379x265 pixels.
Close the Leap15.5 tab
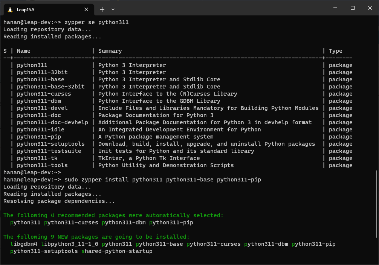click(x=86, y=10)
